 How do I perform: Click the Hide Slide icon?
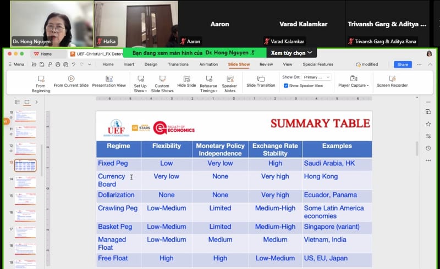click(x=186, y=82)
